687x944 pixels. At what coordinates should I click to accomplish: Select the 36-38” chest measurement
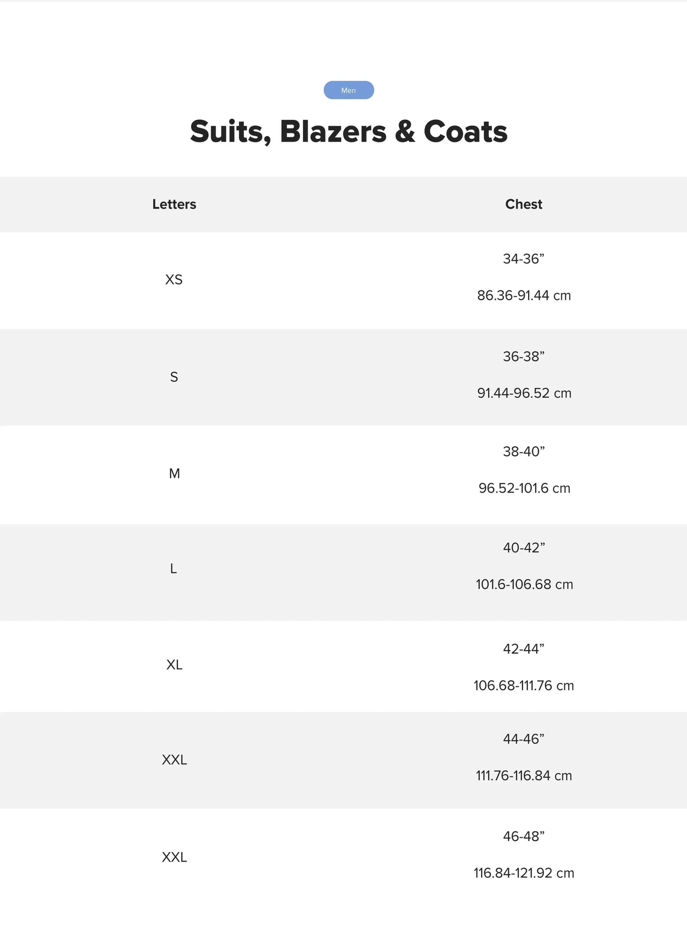click(523, 356)
